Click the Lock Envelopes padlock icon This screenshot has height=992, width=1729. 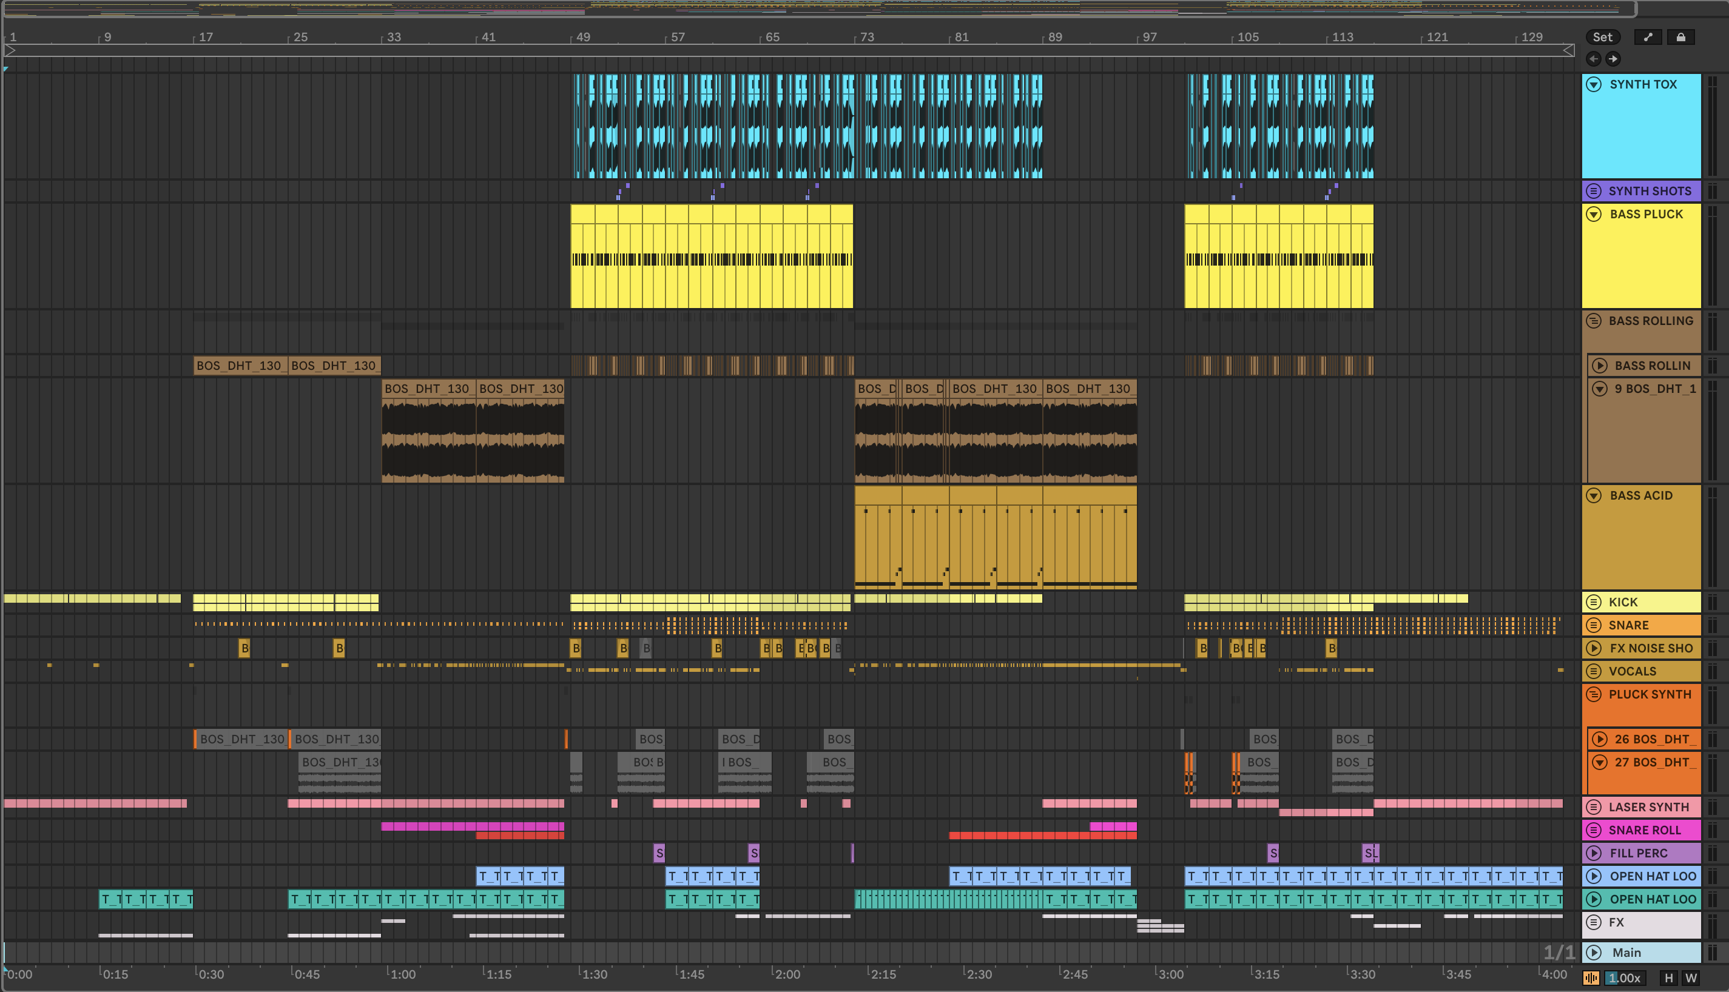coord(1680,37)
